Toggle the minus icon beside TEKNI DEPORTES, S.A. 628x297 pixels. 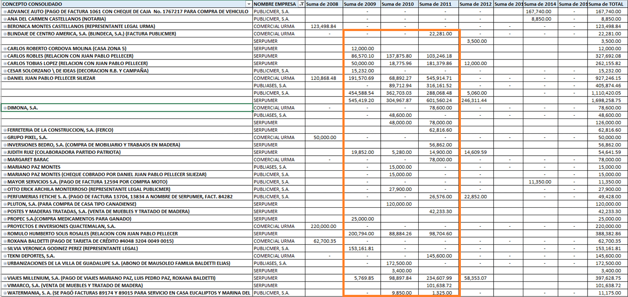[5, 256]
